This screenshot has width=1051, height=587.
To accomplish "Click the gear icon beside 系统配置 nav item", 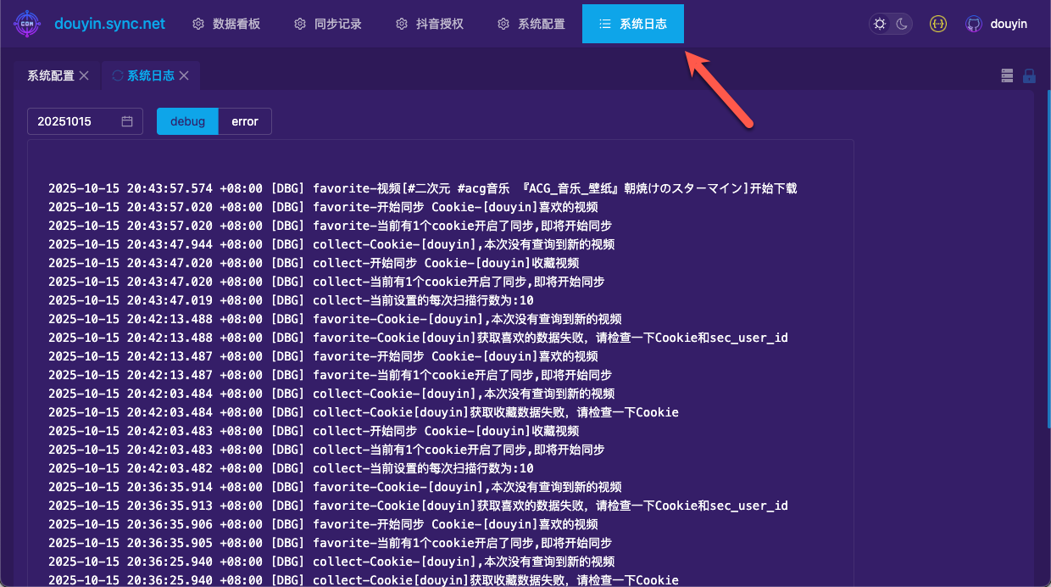I will pyautogui.click(x=503, y=24).
